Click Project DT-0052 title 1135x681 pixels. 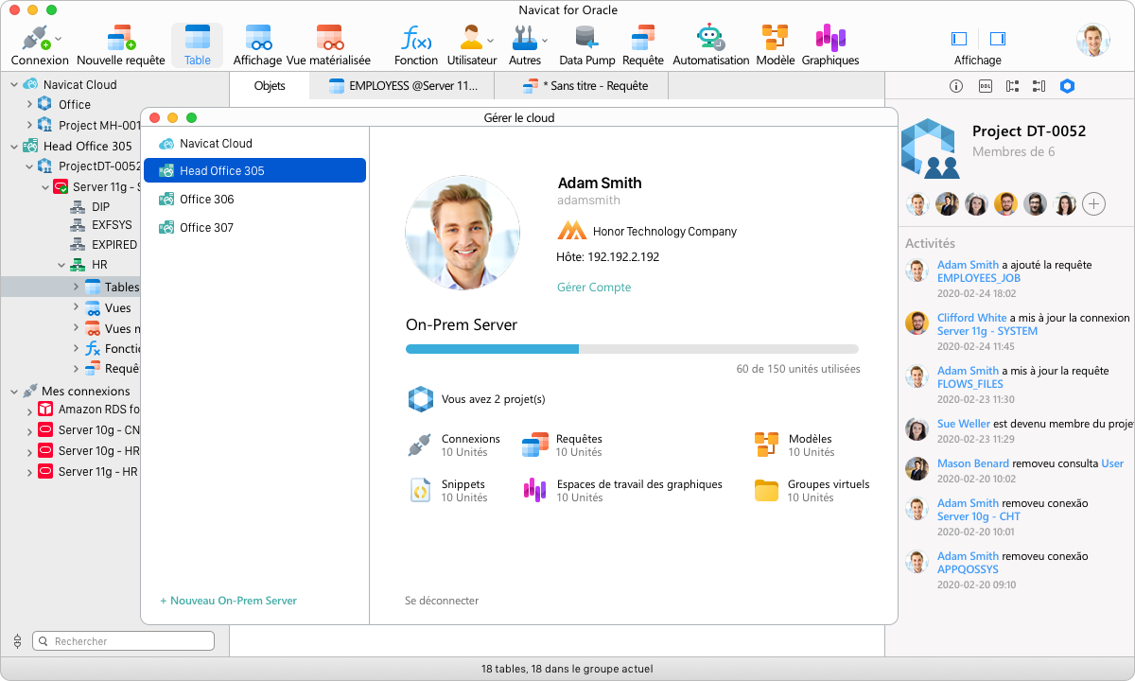[x=1029, y=131]
